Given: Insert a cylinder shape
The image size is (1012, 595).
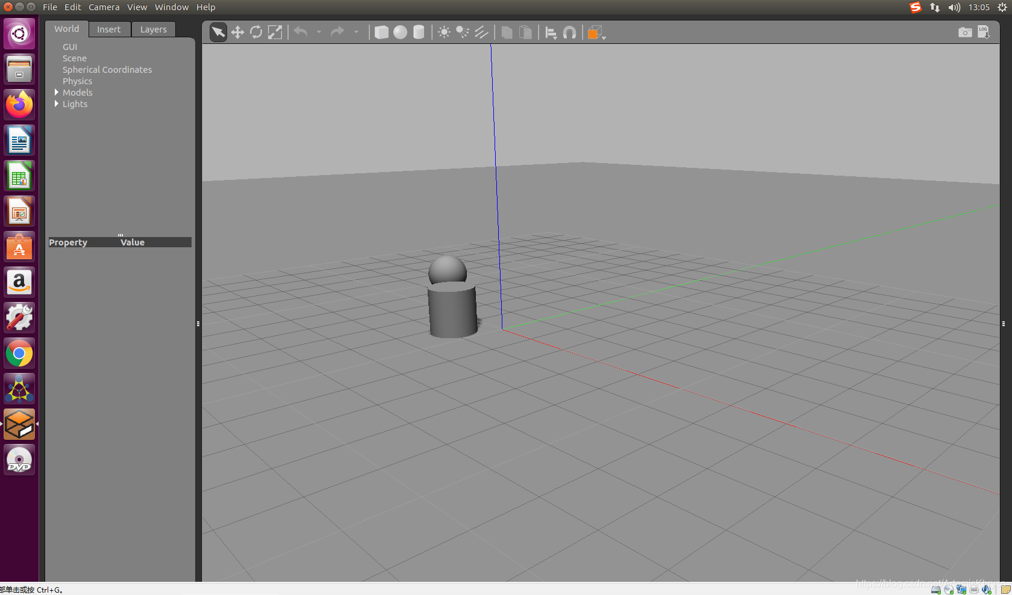Looking at the screenshot, I should [419, 32].
